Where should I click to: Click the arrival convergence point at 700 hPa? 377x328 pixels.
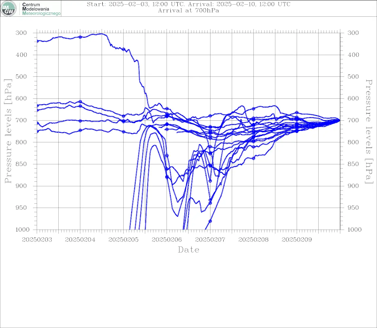(x=340, y=120)
